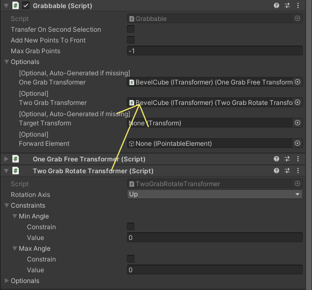Collapse Grabbable Optionals section
312x290 pixels.
[x=6, y=62]
